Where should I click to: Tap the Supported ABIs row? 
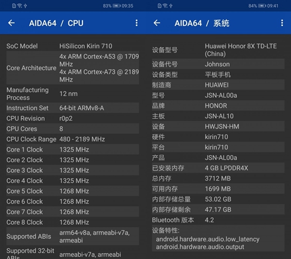[x=72, y=237]
